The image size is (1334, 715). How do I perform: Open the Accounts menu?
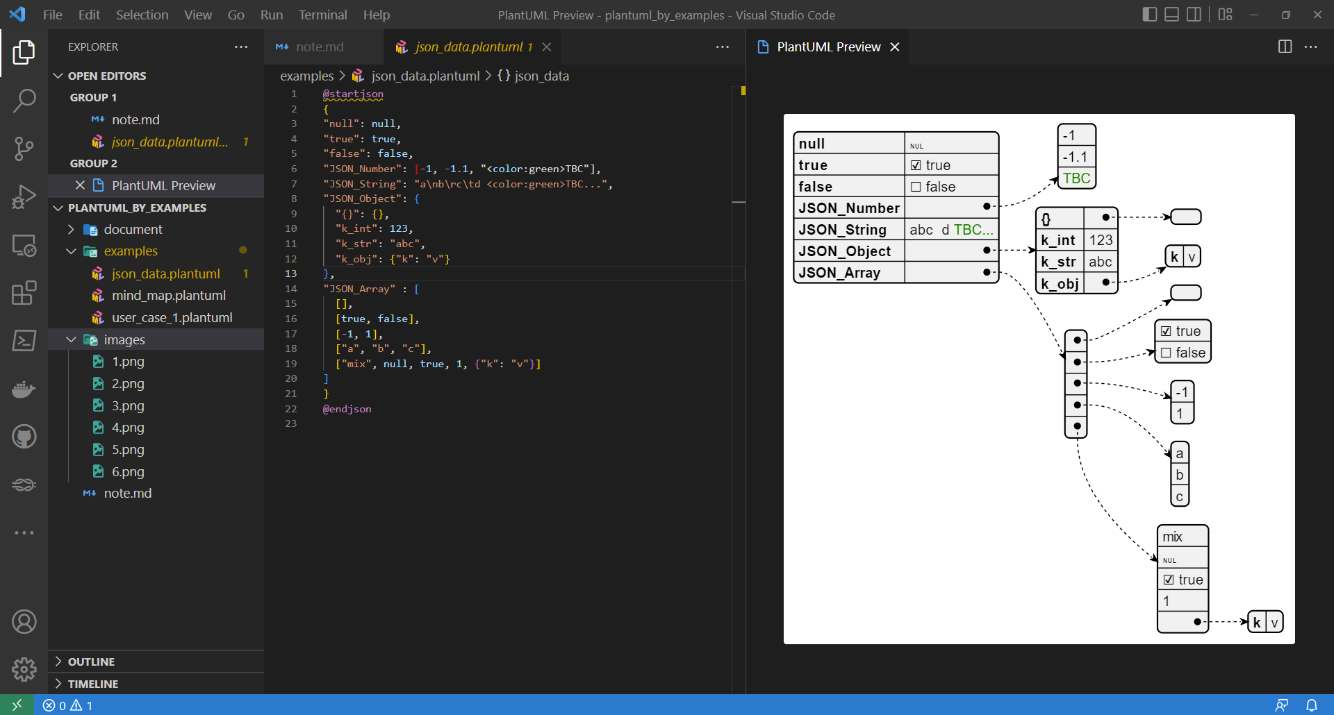point(24,622)
